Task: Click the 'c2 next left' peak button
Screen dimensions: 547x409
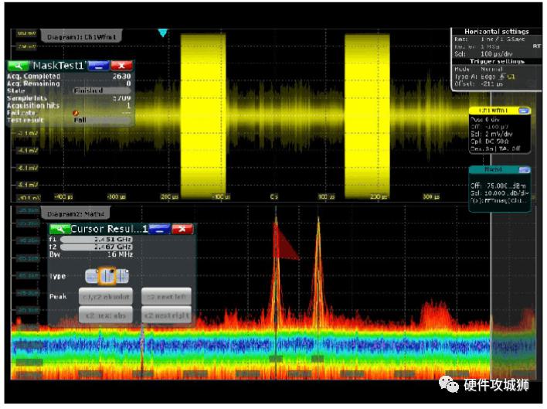Action: [x=166, y=297]
